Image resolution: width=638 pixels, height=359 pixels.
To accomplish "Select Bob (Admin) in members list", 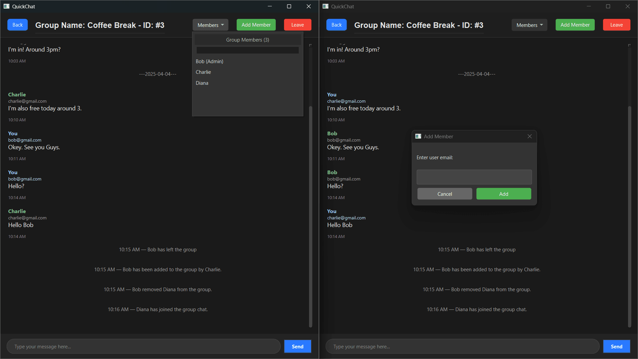I will coord(209,61).
